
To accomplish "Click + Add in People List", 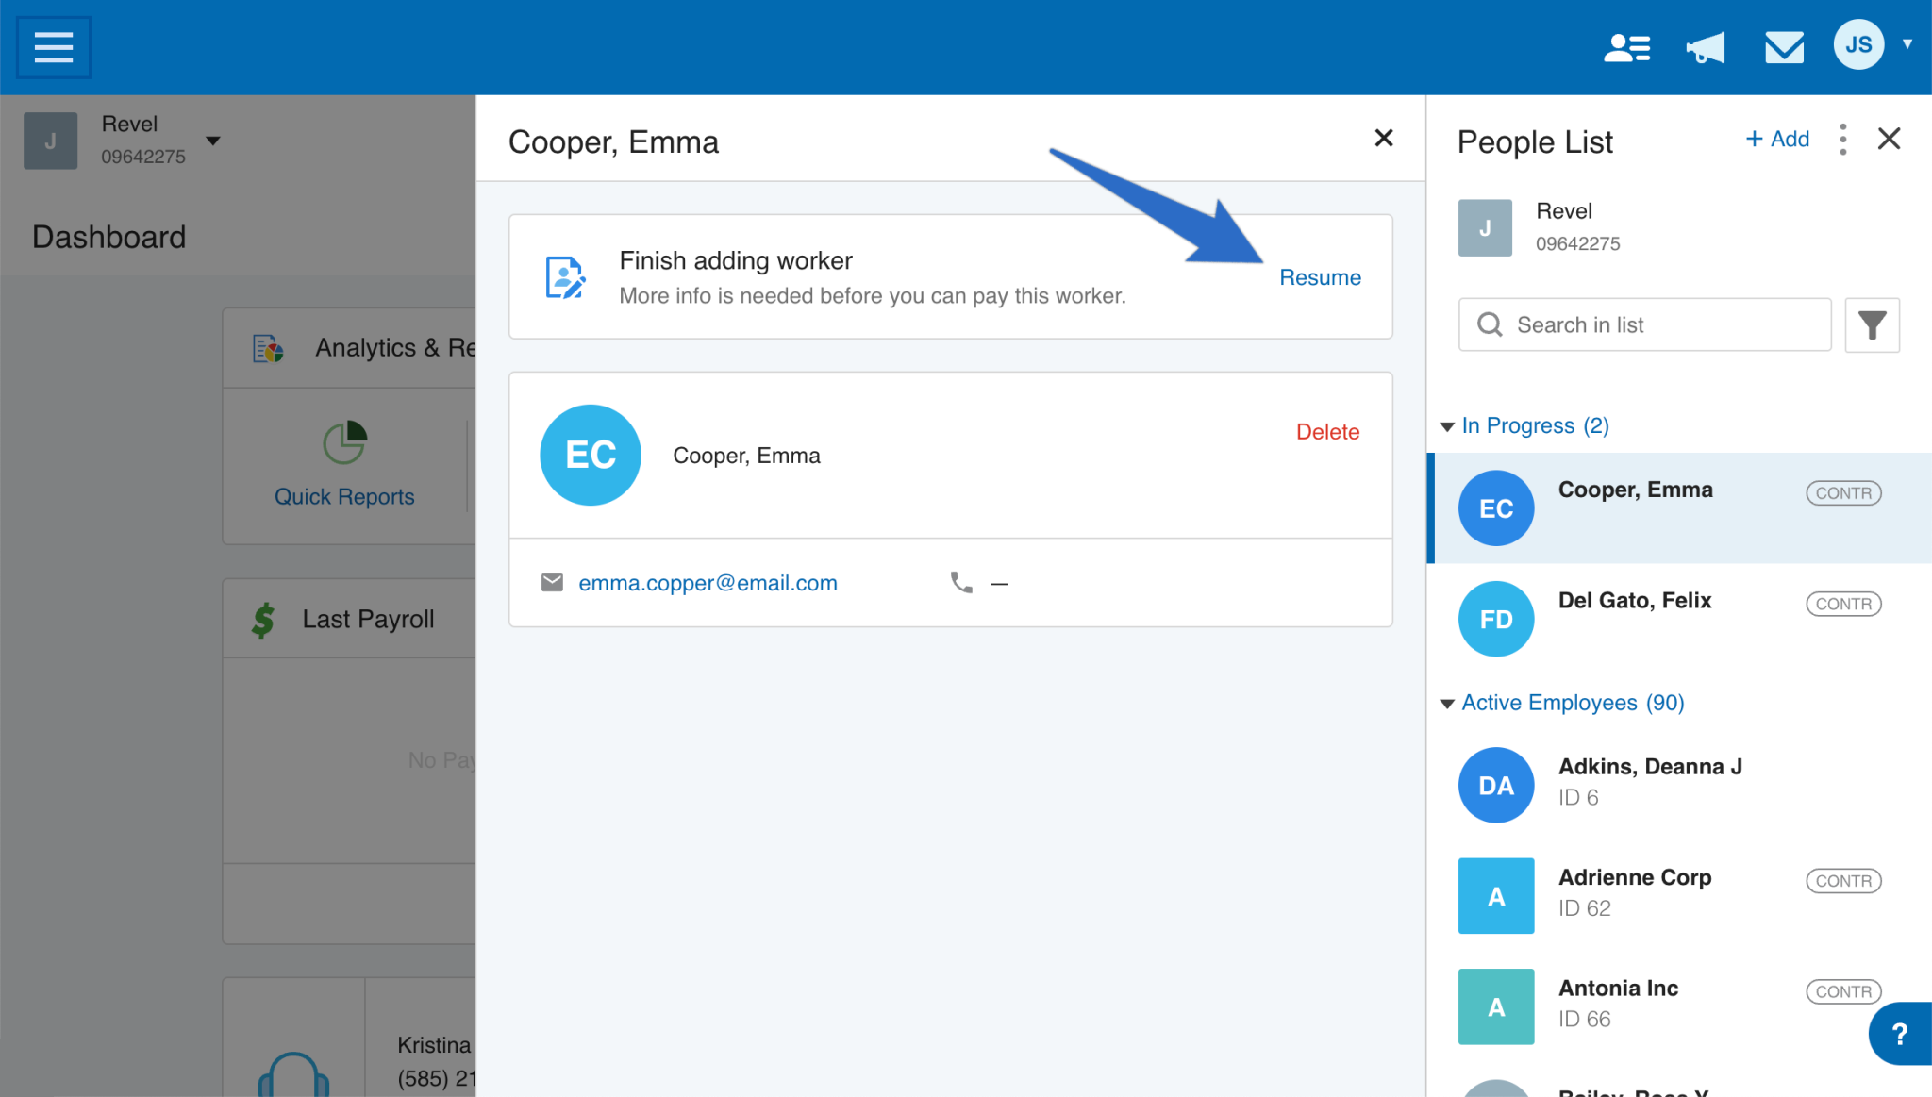I will (x=1777, y=140).
